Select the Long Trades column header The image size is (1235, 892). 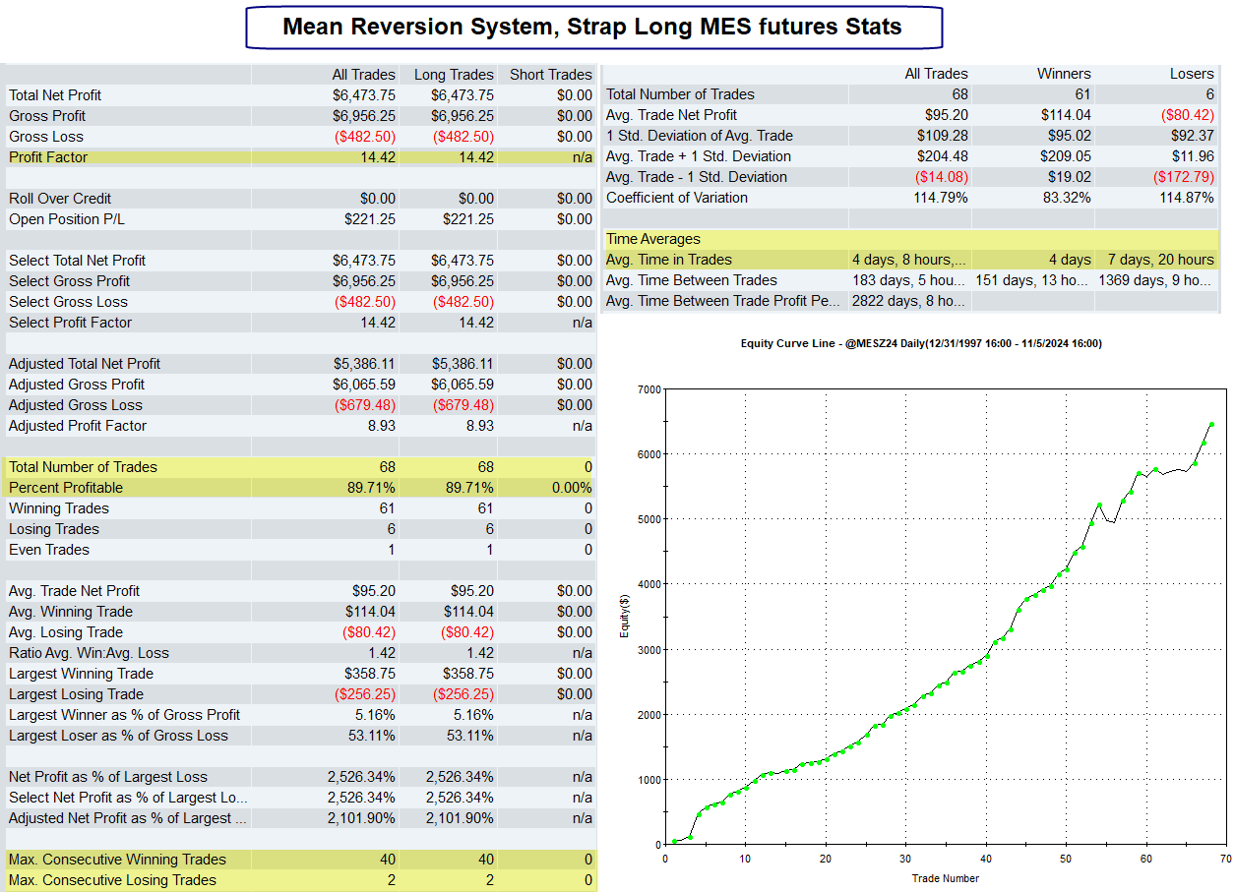[454, 75]
